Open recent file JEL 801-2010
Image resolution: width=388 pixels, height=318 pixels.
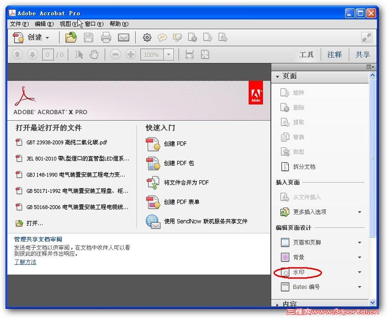(x=72, y=159)
